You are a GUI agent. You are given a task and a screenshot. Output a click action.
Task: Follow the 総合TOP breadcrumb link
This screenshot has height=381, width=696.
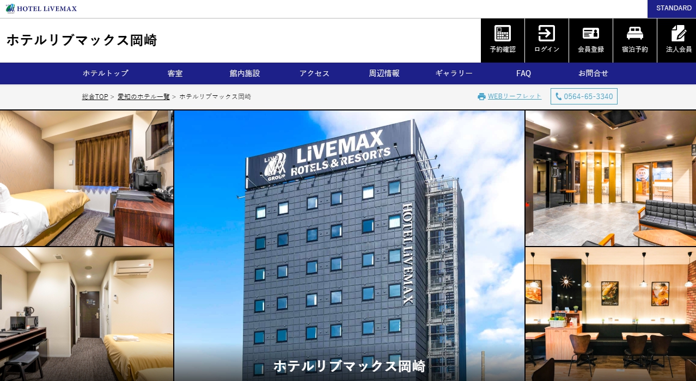click(95, 96)
